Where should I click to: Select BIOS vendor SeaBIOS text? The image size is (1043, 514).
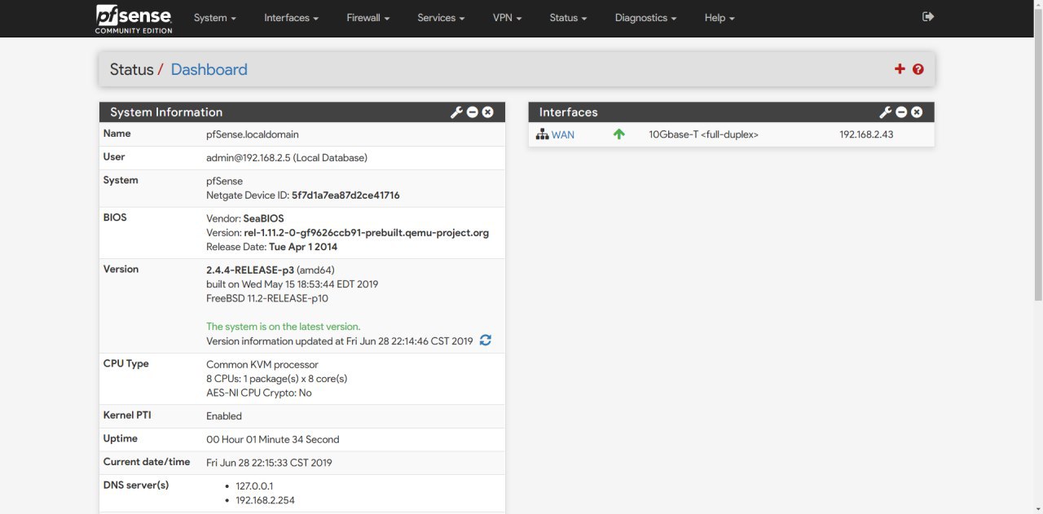263,218
